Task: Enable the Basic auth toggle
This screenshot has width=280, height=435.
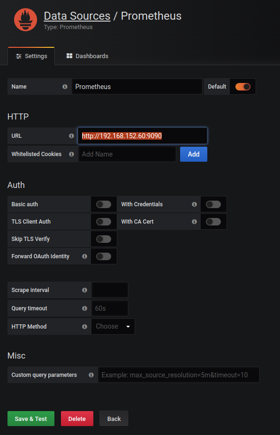Action: (x=104, y=204)
